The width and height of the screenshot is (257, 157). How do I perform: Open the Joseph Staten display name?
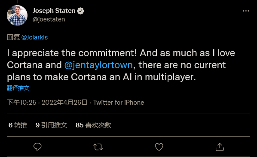pyautogui.click(x=54, y=11)
